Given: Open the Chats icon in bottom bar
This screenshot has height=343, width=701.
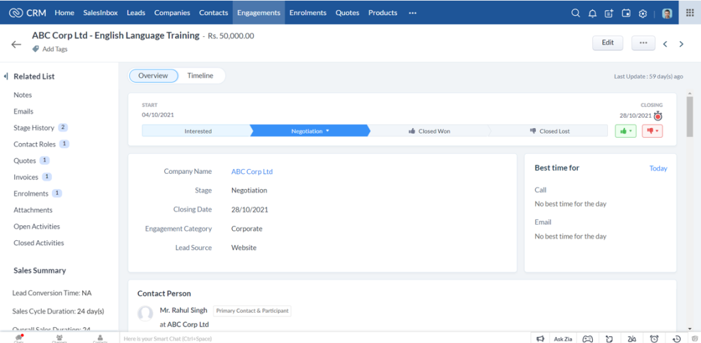Looking at the screenshot, I should point(18,338).
